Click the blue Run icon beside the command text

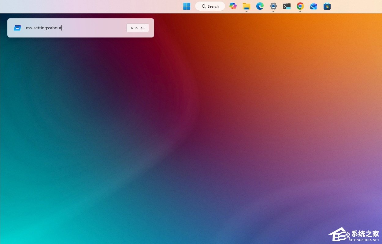pos(17,28)
